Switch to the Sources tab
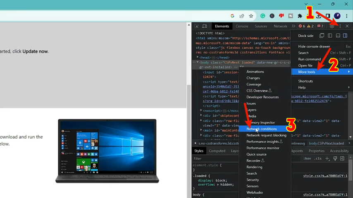The image size is (353, 198). pyautogui.click(x=261, y=26)
